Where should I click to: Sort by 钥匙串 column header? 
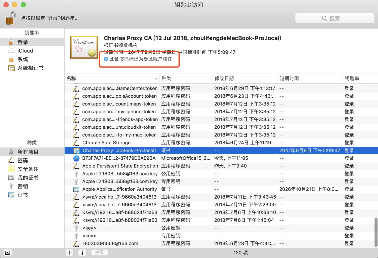point(360,79)
